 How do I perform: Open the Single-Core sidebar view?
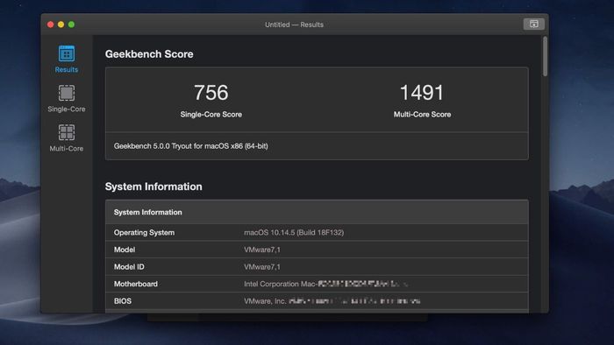[x=66, y=99]
